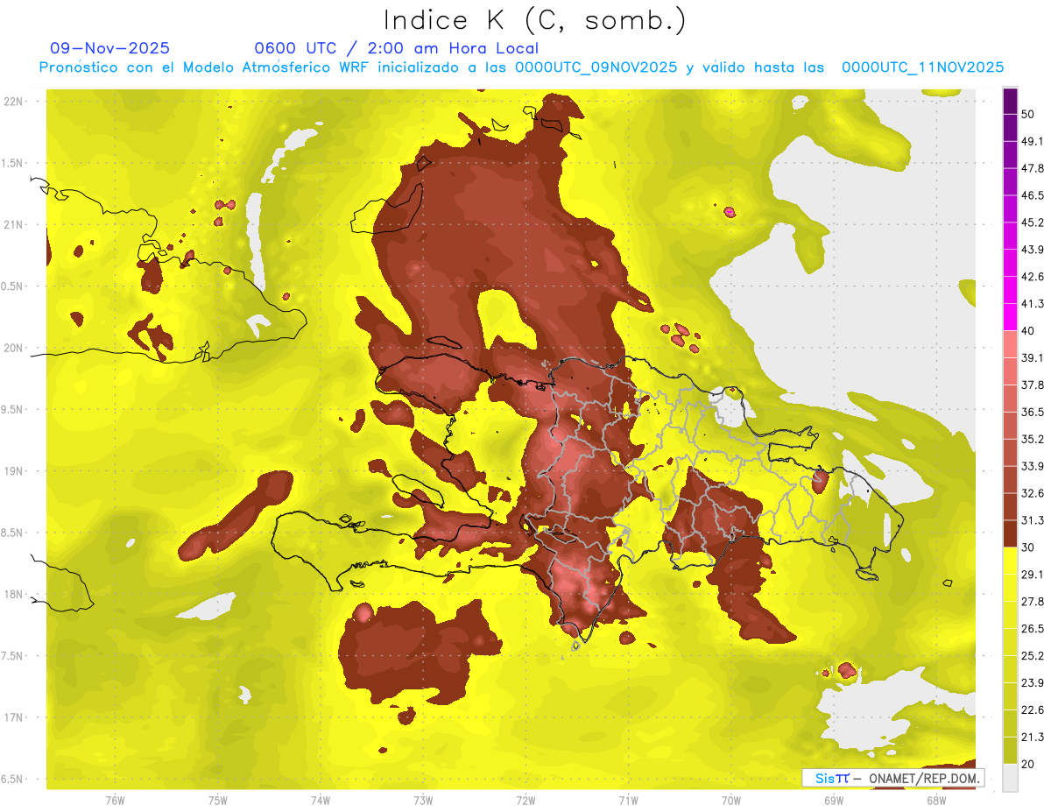Click the colorbar value '33.9'
The height and width of the screenshot is (812, 1051).
tap(1032, 467)
